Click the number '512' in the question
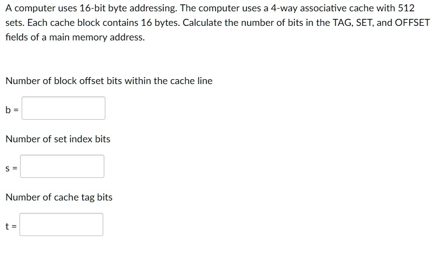 [406, 8]
